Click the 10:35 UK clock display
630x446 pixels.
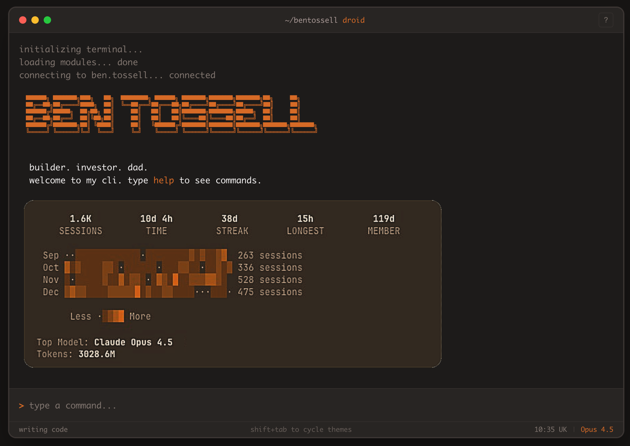click(551, 429)
